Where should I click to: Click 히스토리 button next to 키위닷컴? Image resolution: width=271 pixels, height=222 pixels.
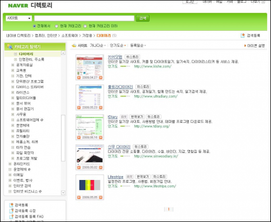[132, 57]
